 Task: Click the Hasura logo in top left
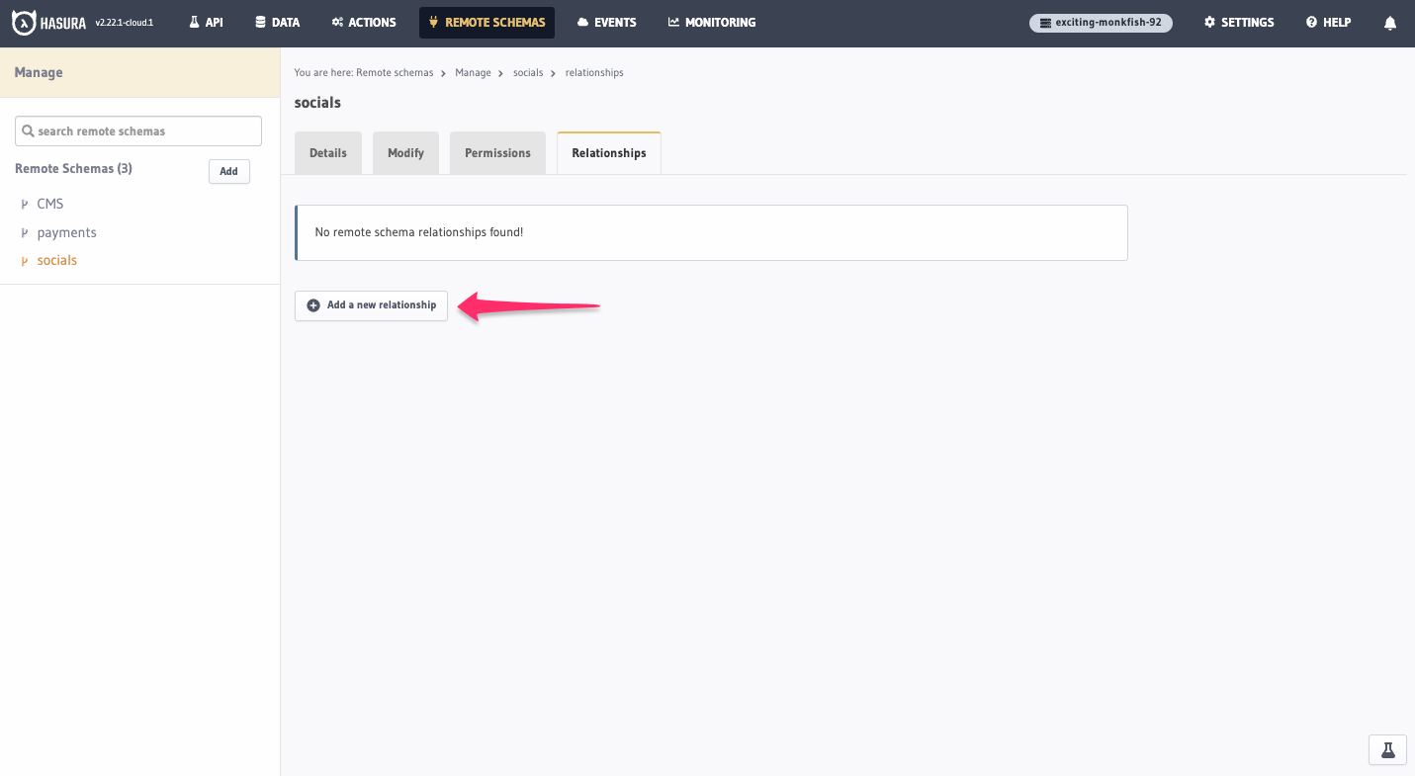click(23, 22)
